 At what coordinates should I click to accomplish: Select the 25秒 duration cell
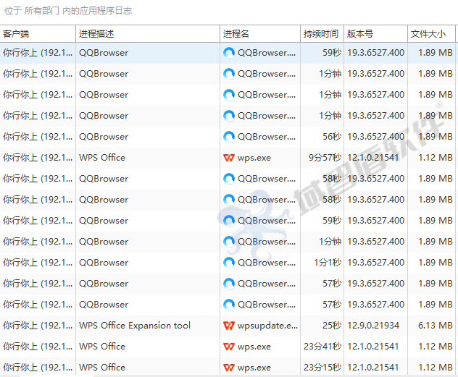click(332, 326)
